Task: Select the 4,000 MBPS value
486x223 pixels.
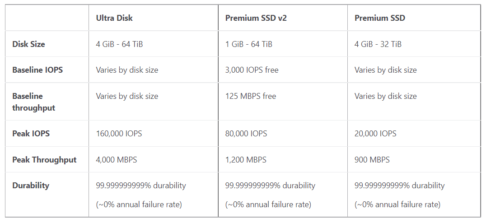Action: tap(116, 160)
